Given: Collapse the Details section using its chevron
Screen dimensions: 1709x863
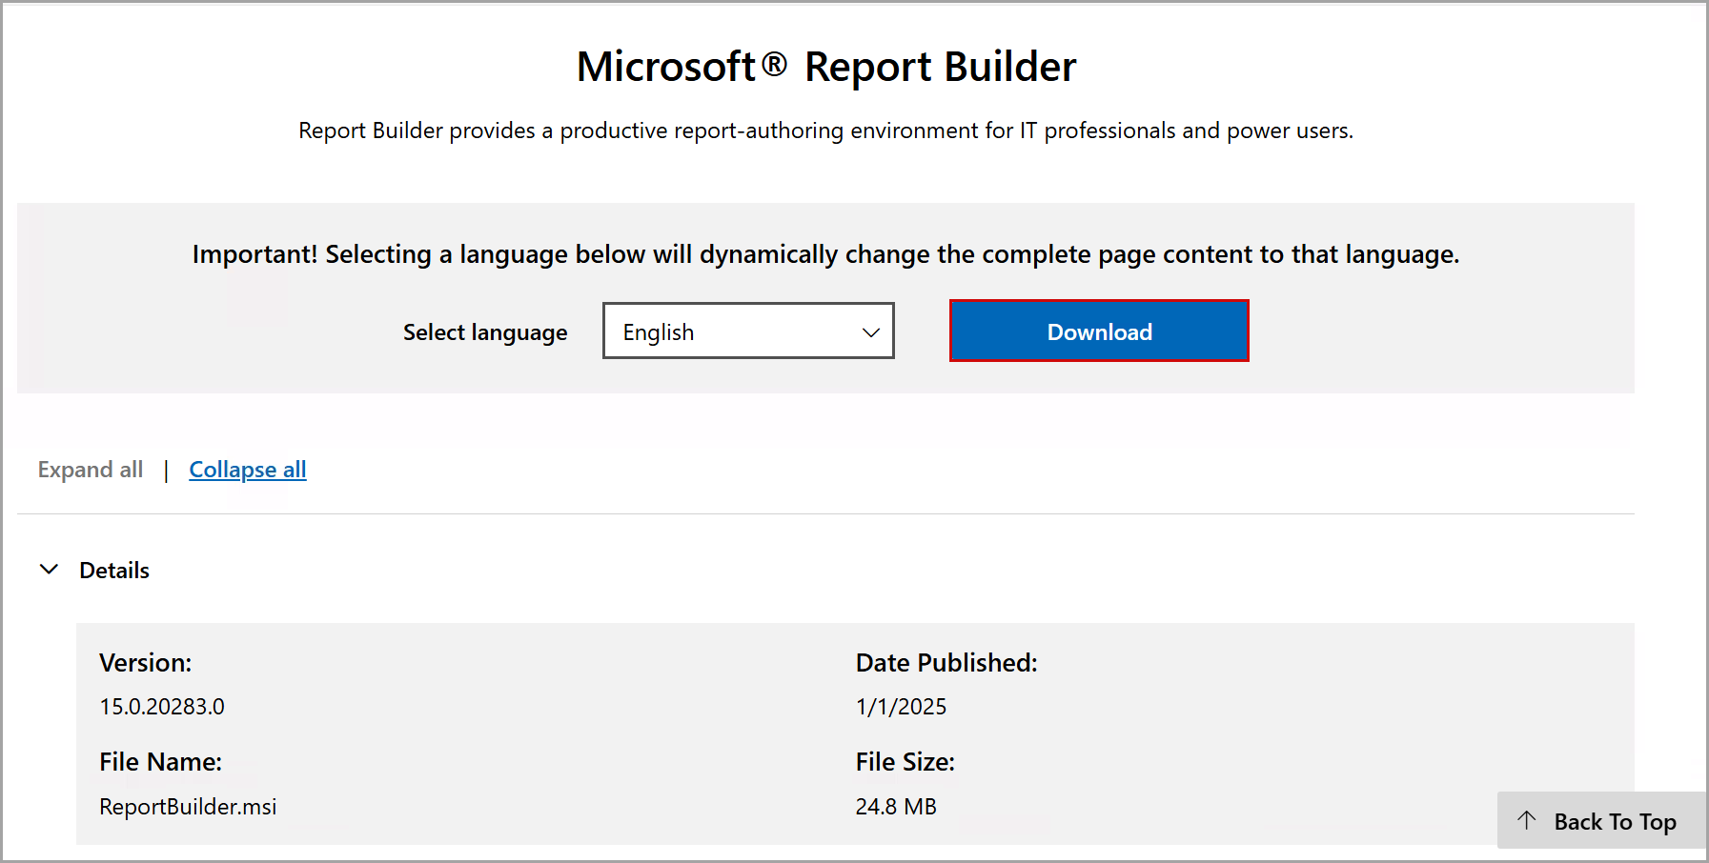Looking at the screenshot, I should pos(49,570).
